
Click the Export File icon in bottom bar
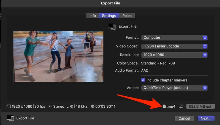[x=10, y=118]
